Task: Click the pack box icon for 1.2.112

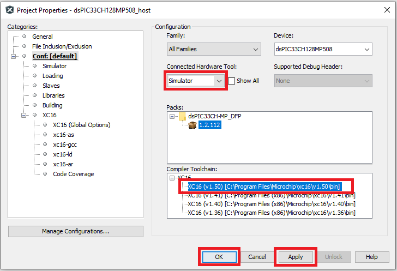Action: coord(193,125)
